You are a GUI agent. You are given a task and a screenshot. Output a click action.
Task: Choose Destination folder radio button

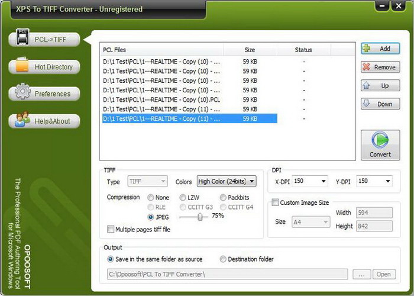coord(223,259)
